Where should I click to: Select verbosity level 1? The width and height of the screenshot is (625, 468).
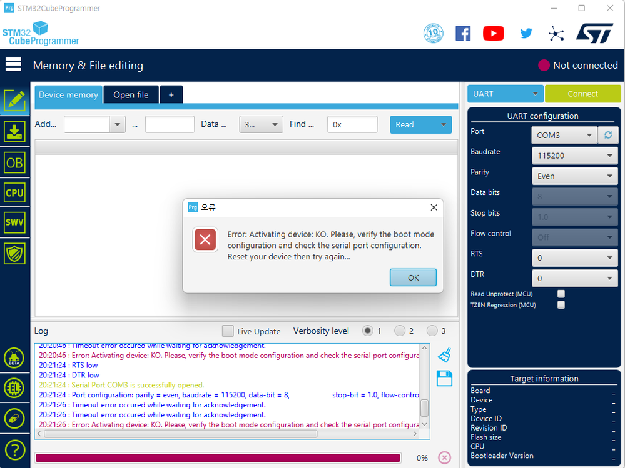(367, 331)
